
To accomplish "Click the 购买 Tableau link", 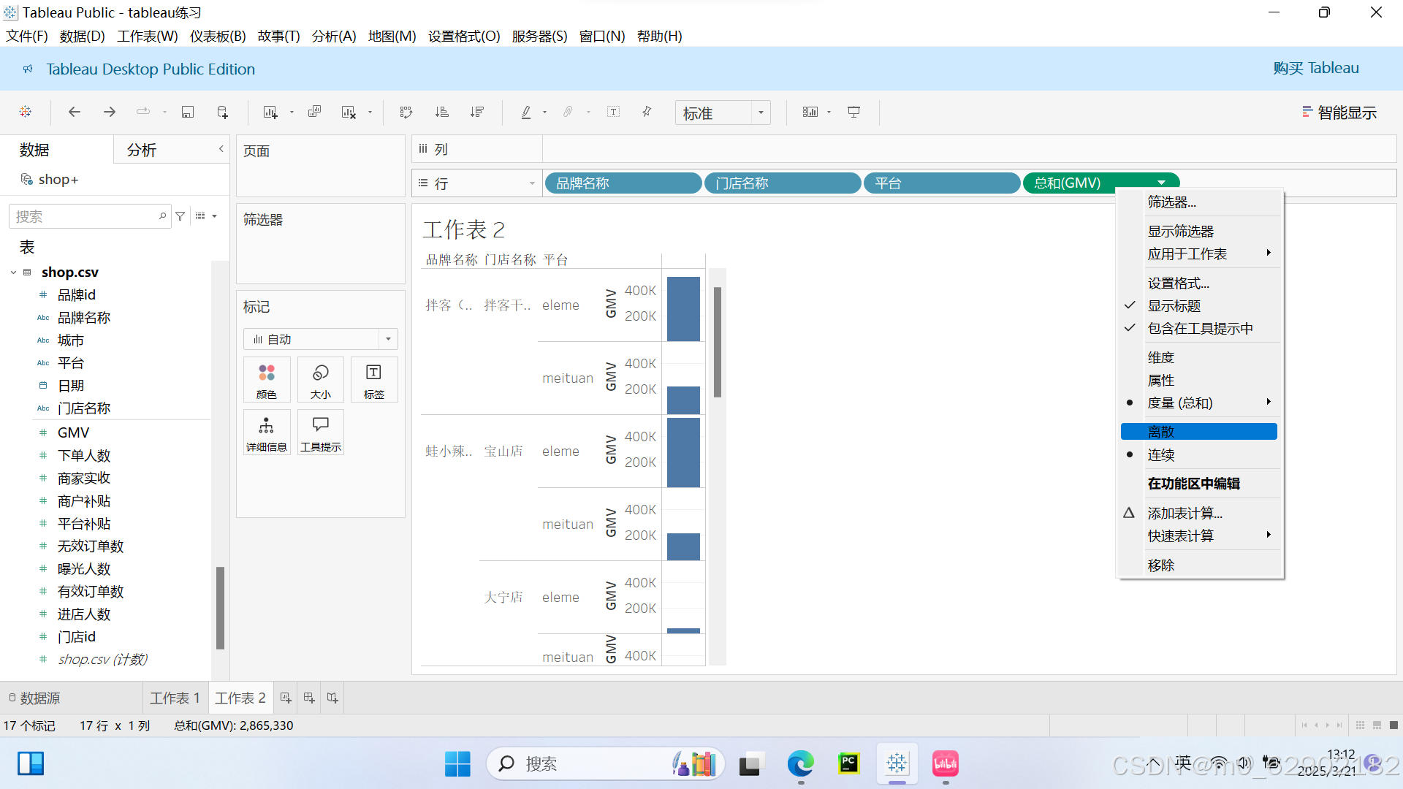I will tap(1315, 68).
